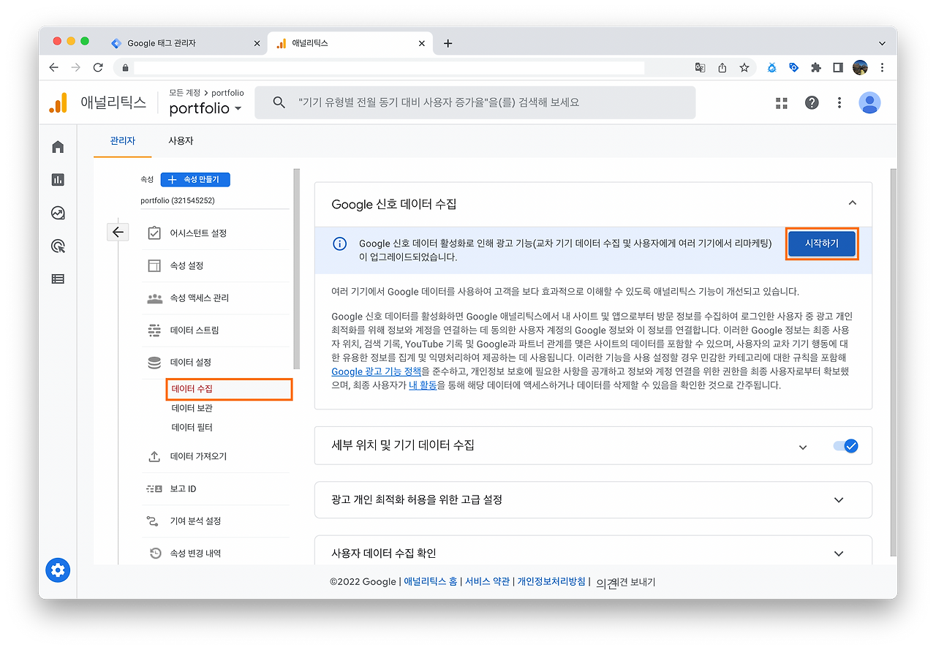Switch to the Google 태그 관리자 browser tab

point(185,43)
